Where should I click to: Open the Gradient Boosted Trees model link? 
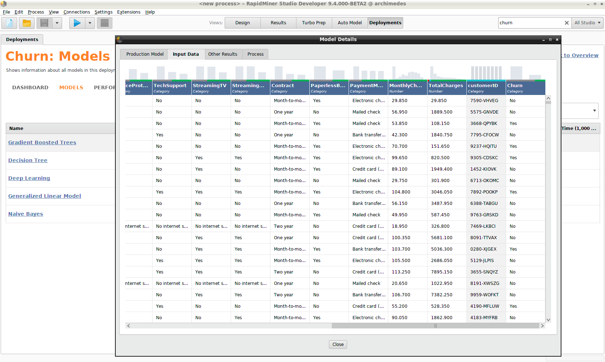pos(42,142)
